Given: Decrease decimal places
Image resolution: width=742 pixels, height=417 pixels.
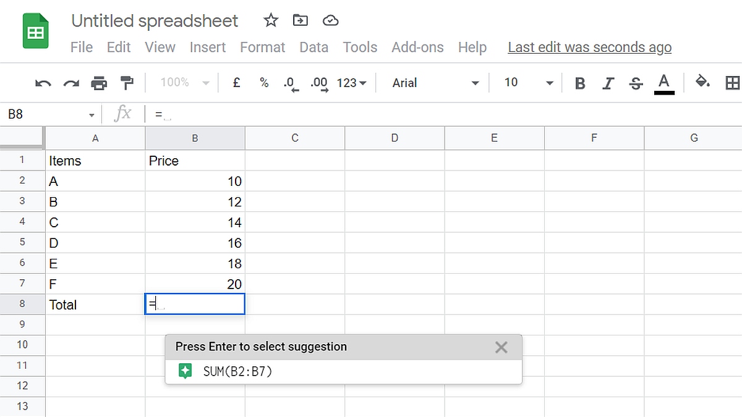Looking at the screenshot, I should [289, 82].
